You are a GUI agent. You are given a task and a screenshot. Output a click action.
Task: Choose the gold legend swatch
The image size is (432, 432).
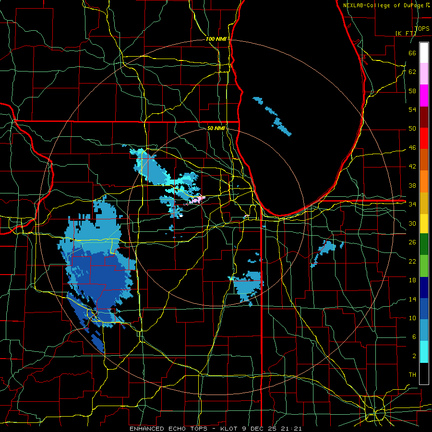(424, 203)
